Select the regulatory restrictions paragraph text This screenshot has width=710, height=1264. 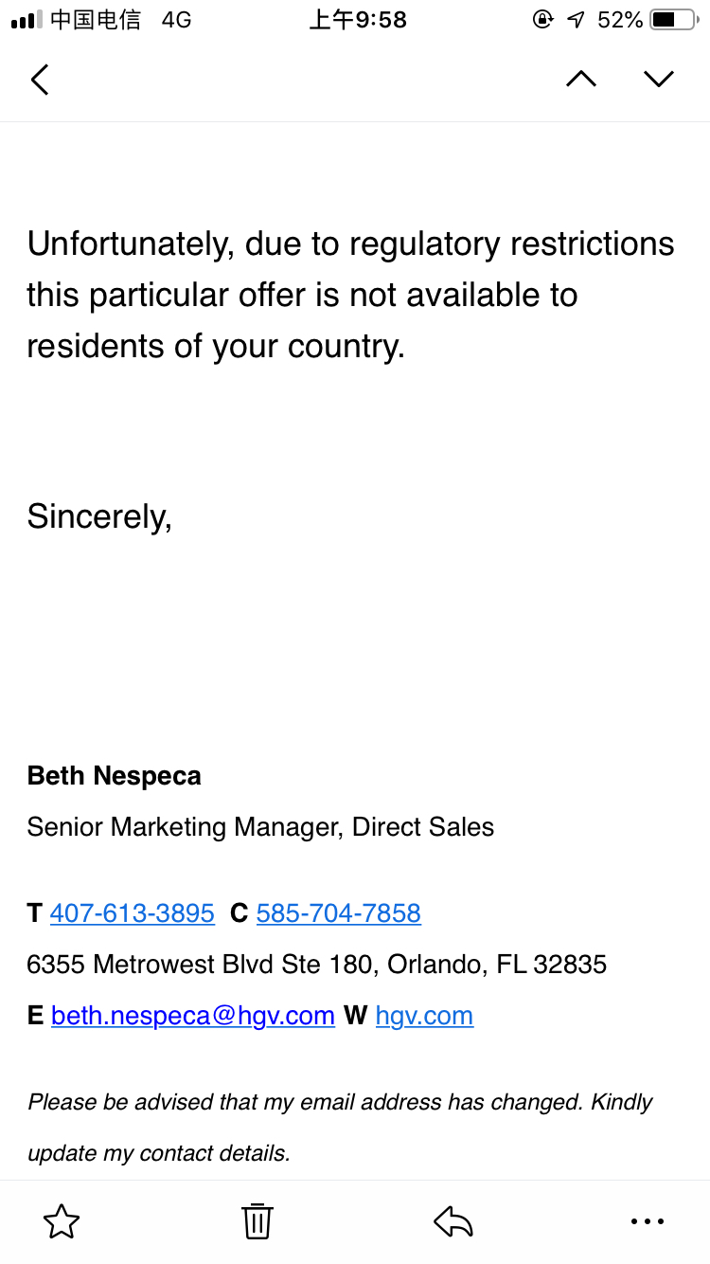[x=350, y=296]
